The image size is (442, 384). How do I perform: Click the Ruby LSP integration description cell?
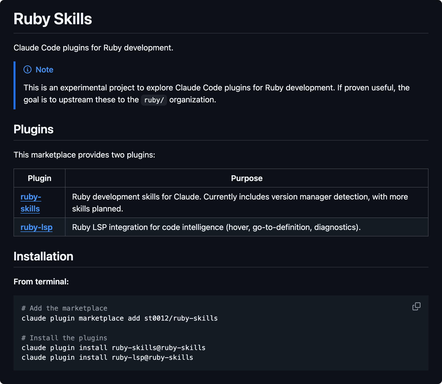[x=216, y=227]
